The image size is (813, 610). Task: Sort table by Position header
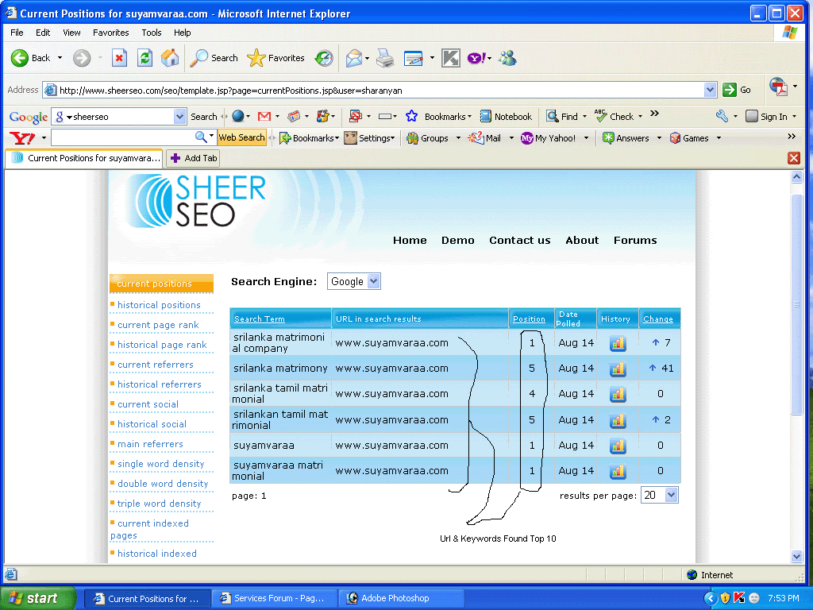(529, 319)
